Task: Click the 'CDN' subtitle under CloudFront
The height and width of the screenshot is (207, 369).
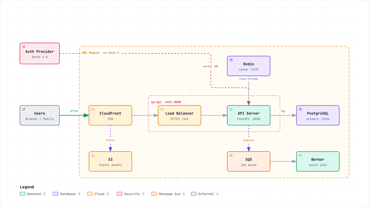Action: (x=110, y=119)
